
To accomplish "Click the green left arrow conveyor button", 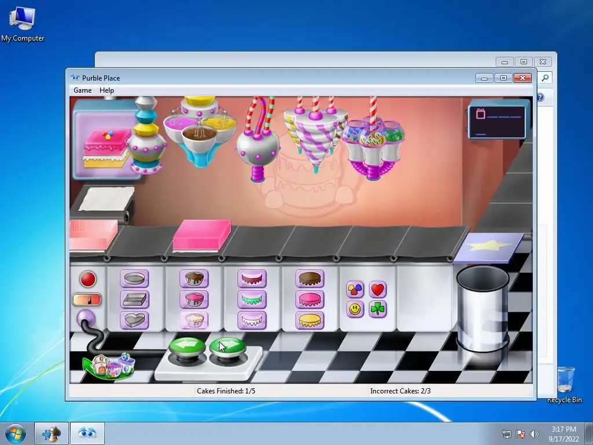I will [187, 348].
